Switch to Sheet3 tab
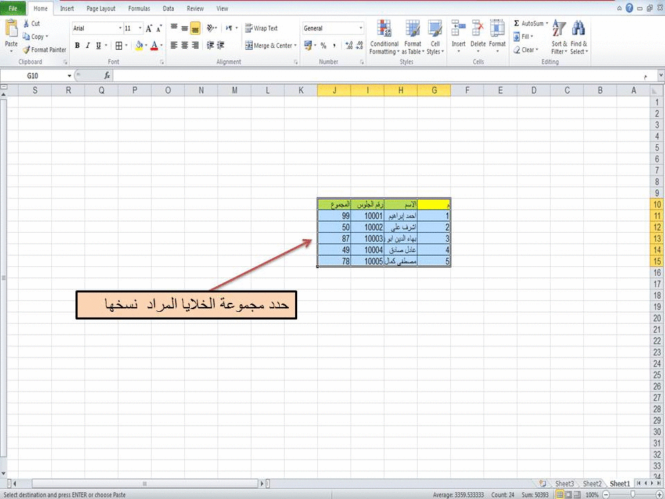 [565, 483]
